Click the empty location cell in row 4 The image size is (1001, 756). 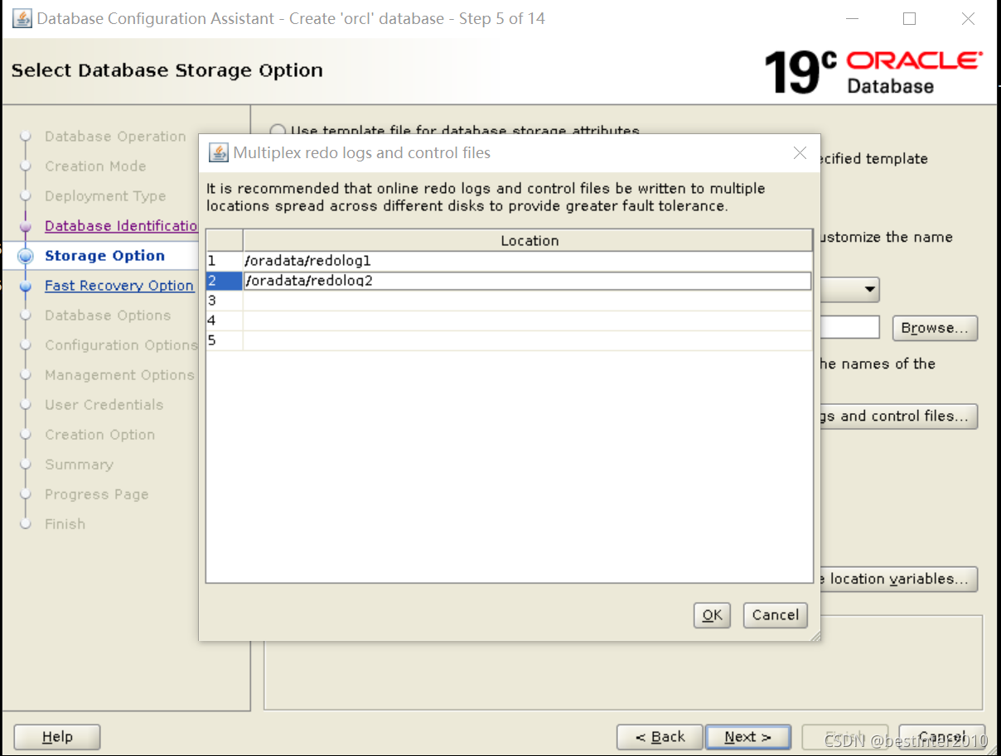(x=527, y=320)
